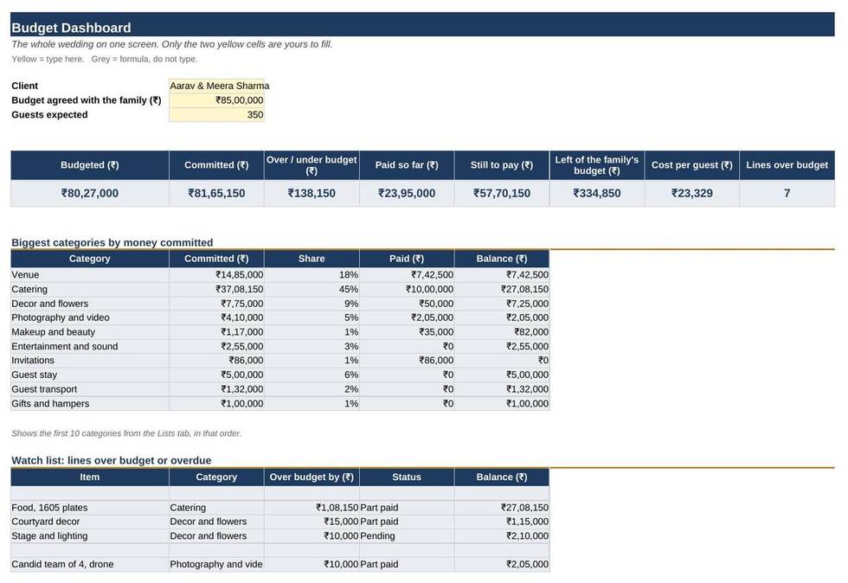Click the "Cost per guest (₹)" header
This screenshot has width=848, height=583.
click(x=691, y=165)
